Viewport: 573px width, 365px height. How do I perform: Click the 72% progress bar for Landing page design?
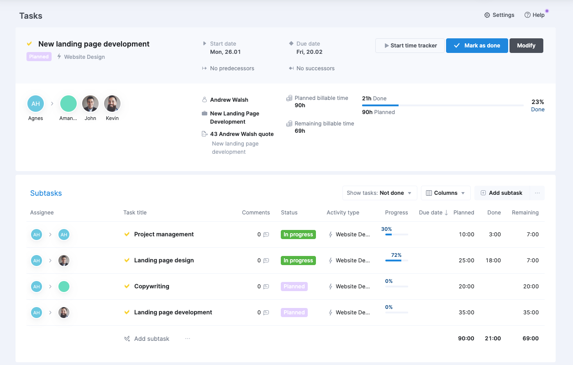tap(396, 260)
